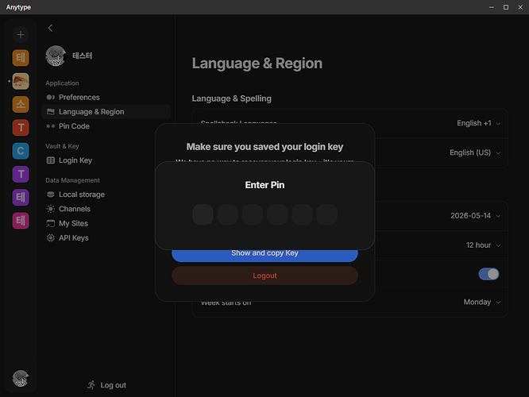Focus the second PIN digit box

coord(228,214)
